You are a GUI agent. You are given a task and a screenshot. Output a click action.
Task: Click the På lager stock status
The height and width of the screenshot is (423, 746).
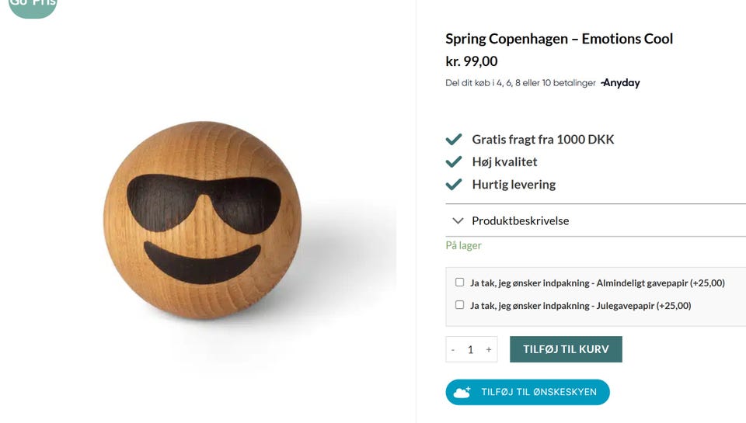463,245
